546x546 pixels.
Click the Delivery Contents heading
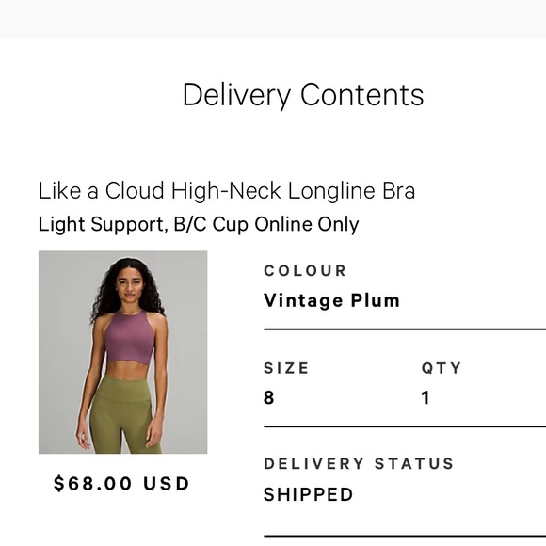click(x=303, y=95)
